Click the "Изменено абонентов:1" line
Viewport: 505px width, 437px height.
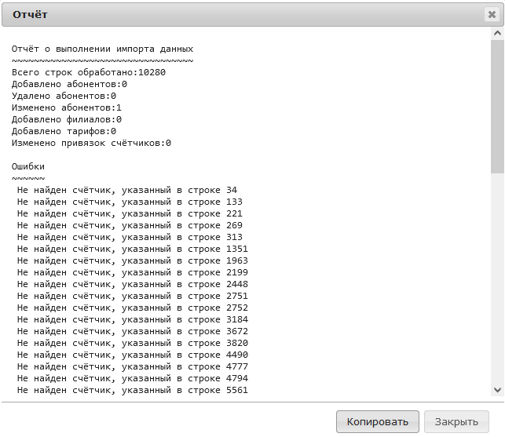click(x=67, y=107)
